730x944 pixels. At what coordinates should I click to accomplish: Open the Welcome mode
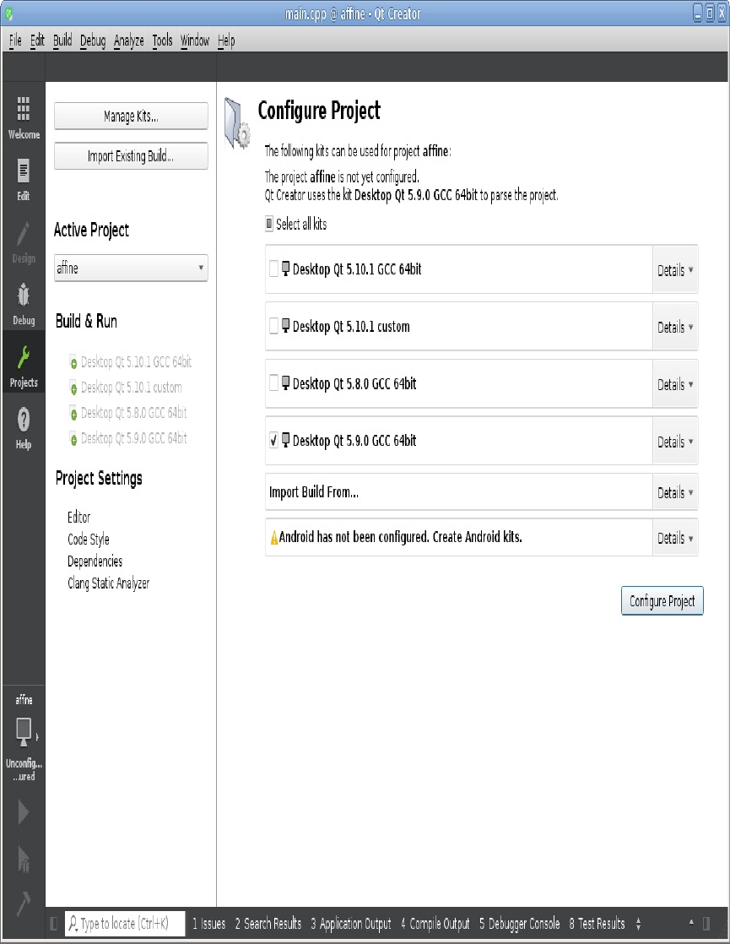24,117
